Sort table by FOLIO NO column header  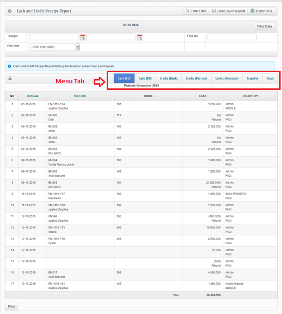(x=80, y=96)
